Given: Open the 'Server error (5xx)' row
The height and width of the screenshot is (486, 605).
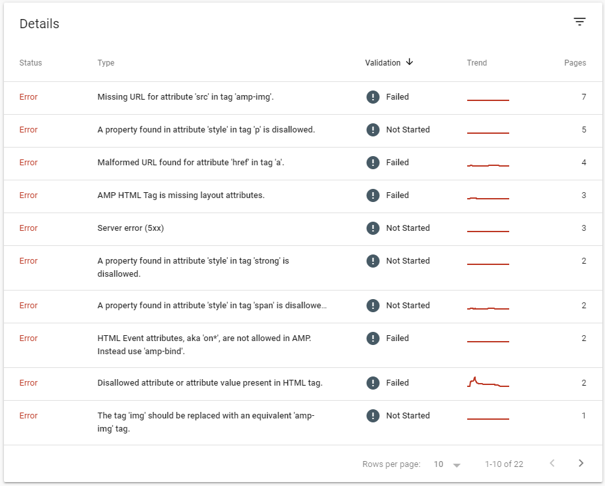Looking at the screenshot, I should [131, 228].
